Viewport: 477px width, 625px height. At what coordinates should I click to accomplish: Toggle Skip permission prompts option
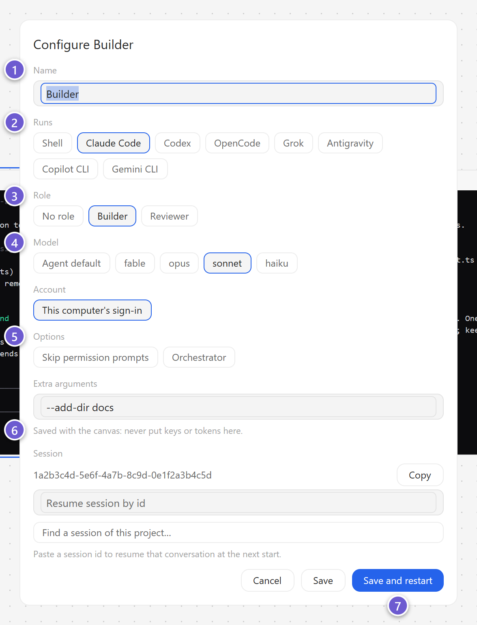(x=96, y=358)
